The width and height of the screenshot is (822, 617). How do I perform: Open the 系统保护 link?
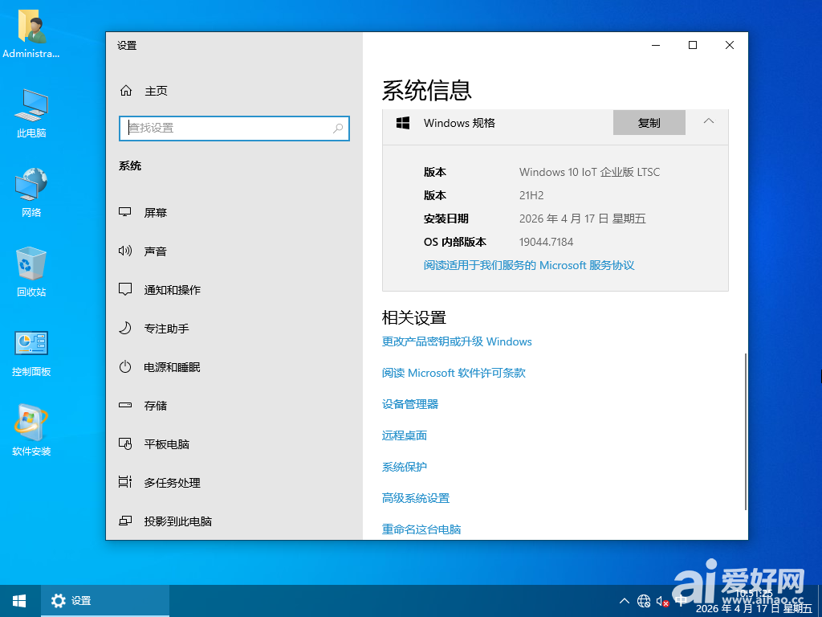pyautogui.click(x=405, y=467)
